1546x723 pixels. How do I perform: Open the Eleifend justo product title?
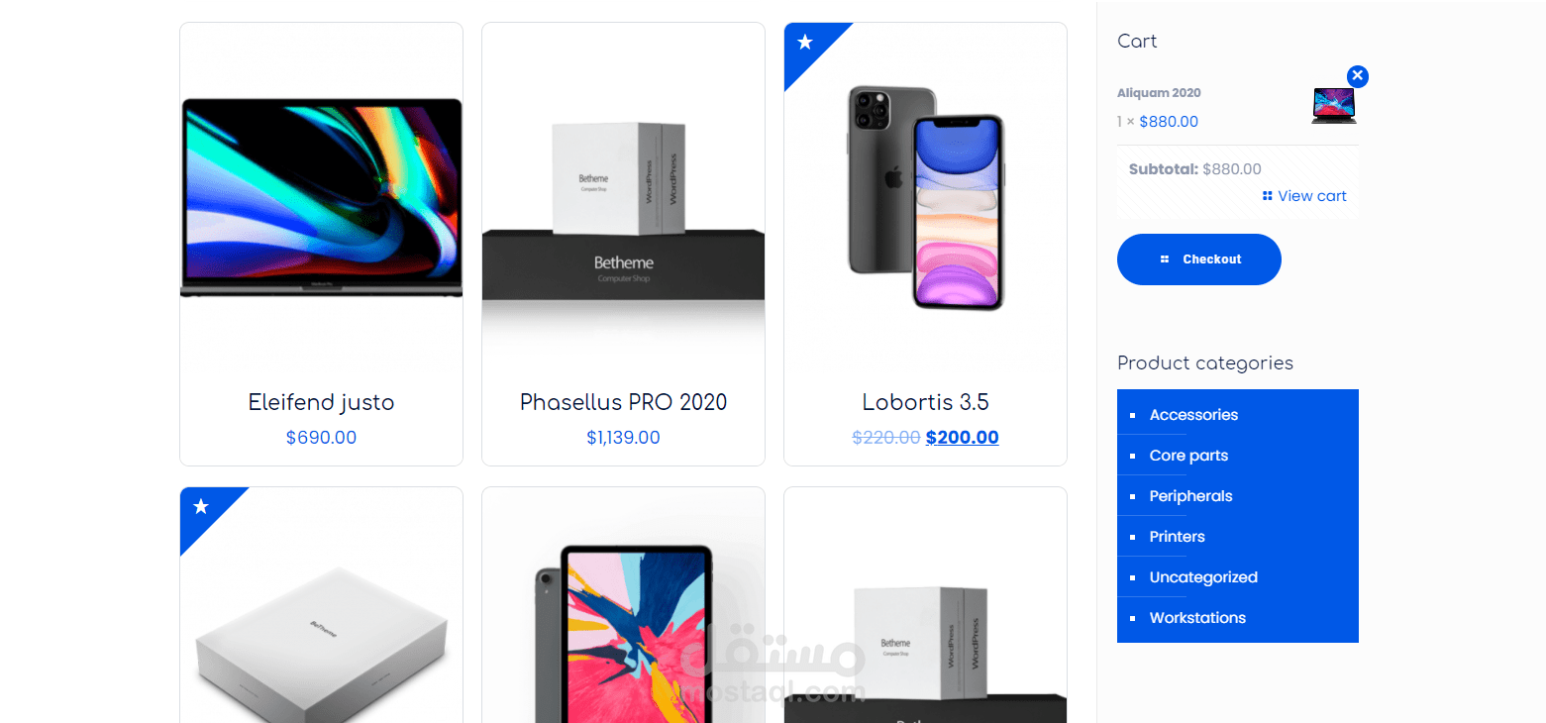point(321,402)
